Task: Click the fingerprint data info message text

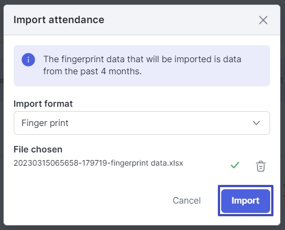Action: 142,65
